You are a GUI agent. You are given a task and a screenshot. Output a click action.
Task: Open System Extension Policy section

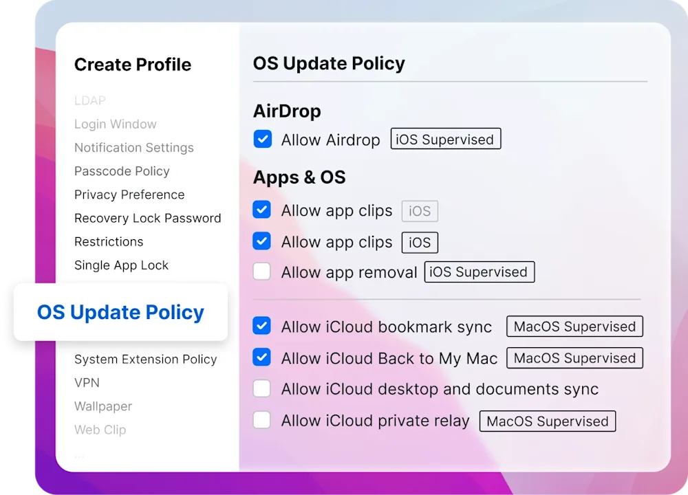pyautogui.click(x=146, y=360)
